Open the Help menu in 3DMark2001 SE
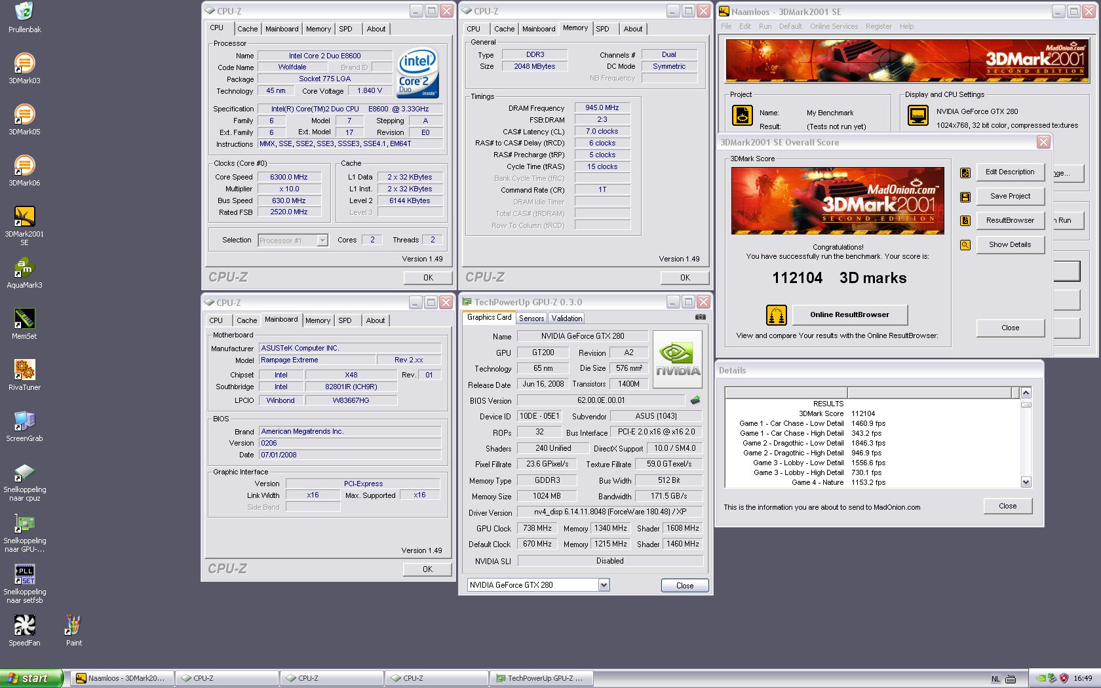Viewport: 1101px width, 688px height. point(906,26)
